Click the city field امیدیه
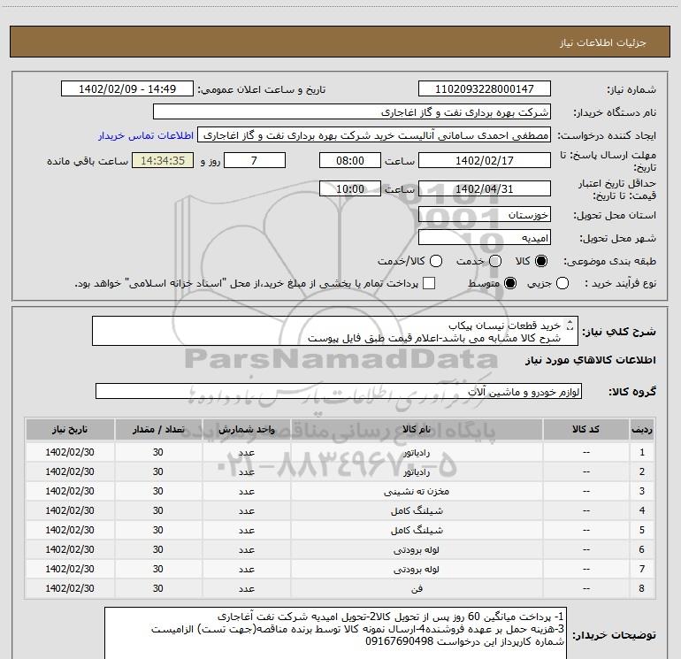681x659 pixels. click(x=485, y=238)
